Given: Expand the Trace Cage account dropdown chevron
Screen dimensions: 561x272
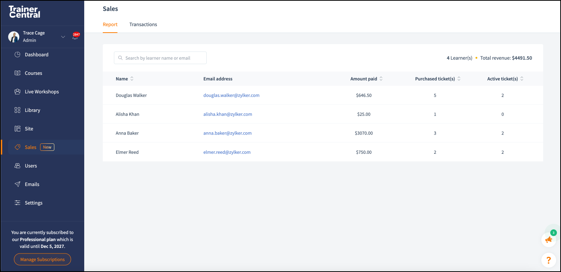Looking at the screenshot, I should [x=63, y=37].
